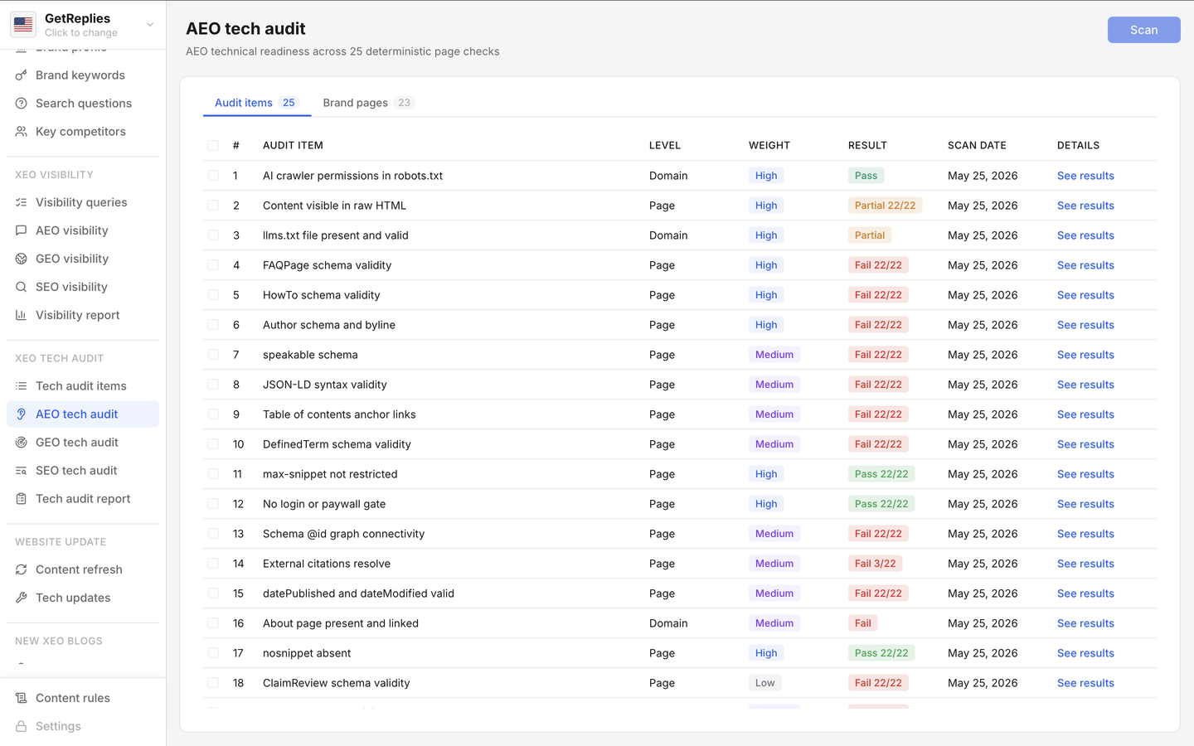Go to Visibility report in sidebar
The image size is (1194, 746).
[83, 315]
